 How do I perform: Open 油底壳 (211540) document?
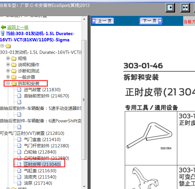click(x=40, y=177)
